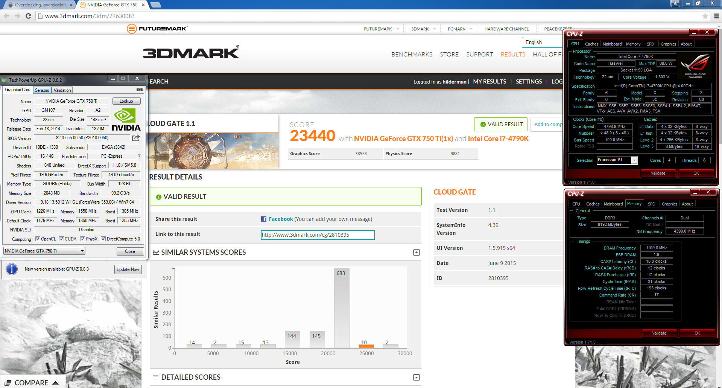Click the Cloud Gate thumbnail image
The image size is (722, 388).
coord(214,151)
